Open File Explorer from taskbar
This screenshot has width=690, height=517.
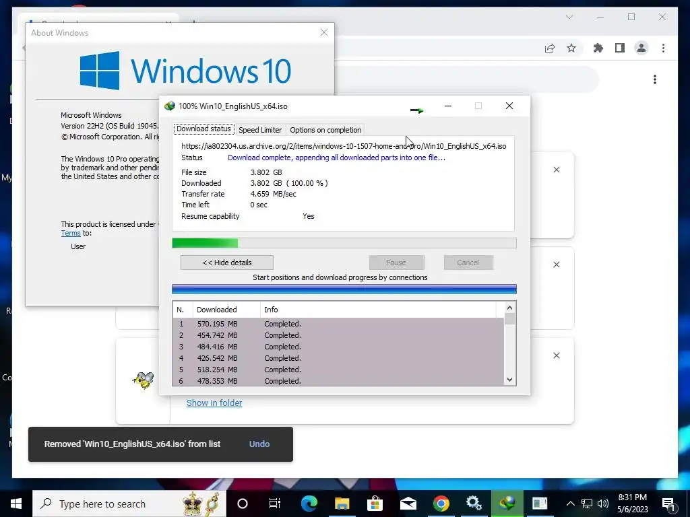click(x=342, y=504)
